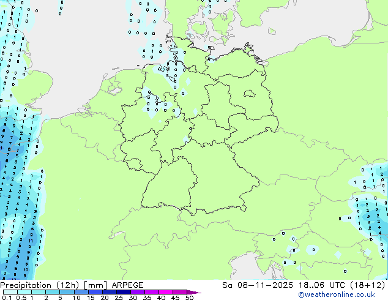Select the 40–45 mm magenta legend swatch
Screen dimensions: 388x300
pos(166,292)
